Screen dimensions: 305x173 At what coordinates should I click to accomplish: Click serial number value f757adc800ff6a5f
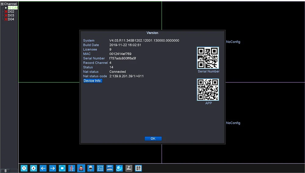[x=123, y=58]
